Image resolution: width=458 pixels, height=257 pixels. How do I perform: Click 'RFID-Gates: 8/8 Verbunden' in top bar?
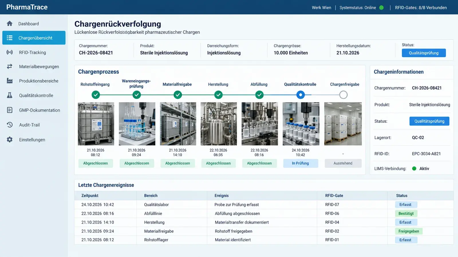pyautogui.click(x=421, y=8)
